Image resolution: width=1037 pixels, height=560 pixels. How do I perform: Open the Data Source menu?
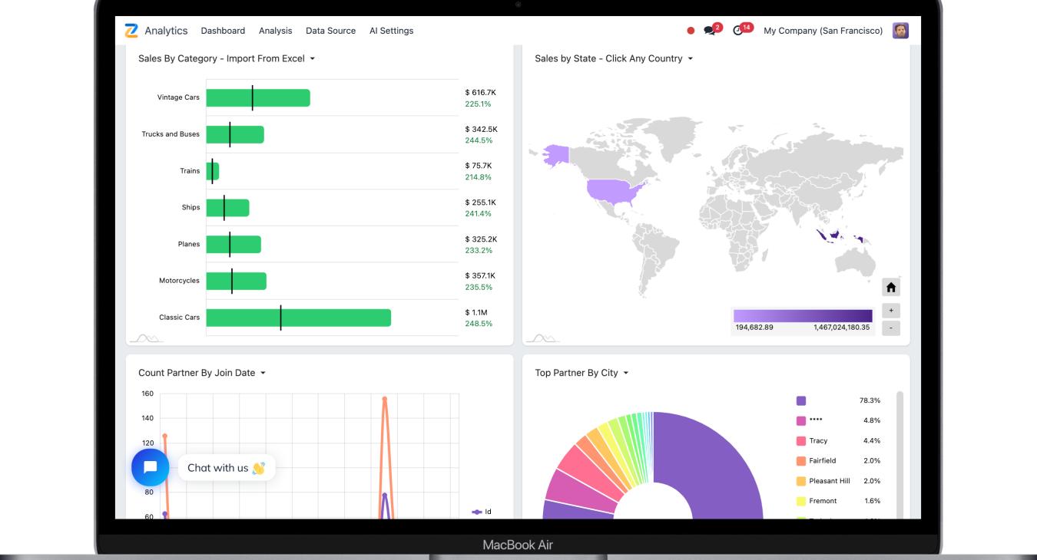point(330,31)
